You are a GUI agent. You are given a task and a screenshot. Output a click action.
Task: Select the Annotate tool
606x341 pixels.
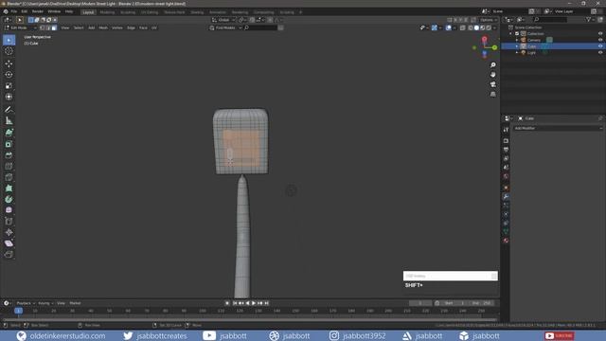tap(9, 110)
